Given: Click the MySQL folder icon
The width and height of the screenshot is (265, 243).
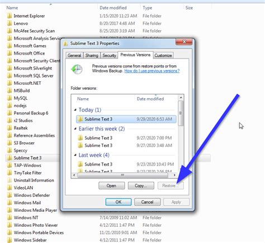Looking at the screenshot, I should (x=10, y=98).
